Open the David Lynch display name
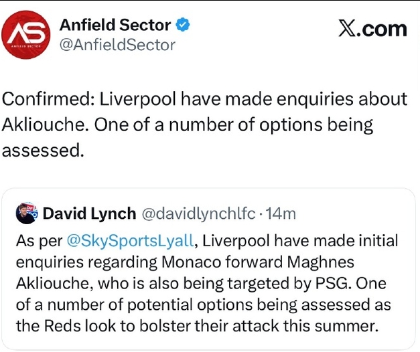Image resolution: width=420 pixels, height=352 pixels. (90, 213)
